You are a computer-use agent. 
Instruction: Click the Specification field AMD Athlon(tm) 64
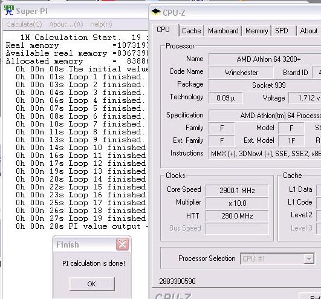pos(265,116)
